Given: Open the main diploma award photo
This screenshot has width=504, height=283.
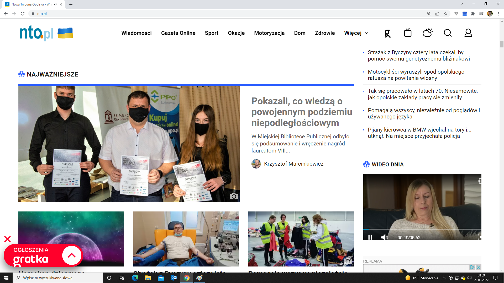Looking at the screenshot, I should click(129, 144).
